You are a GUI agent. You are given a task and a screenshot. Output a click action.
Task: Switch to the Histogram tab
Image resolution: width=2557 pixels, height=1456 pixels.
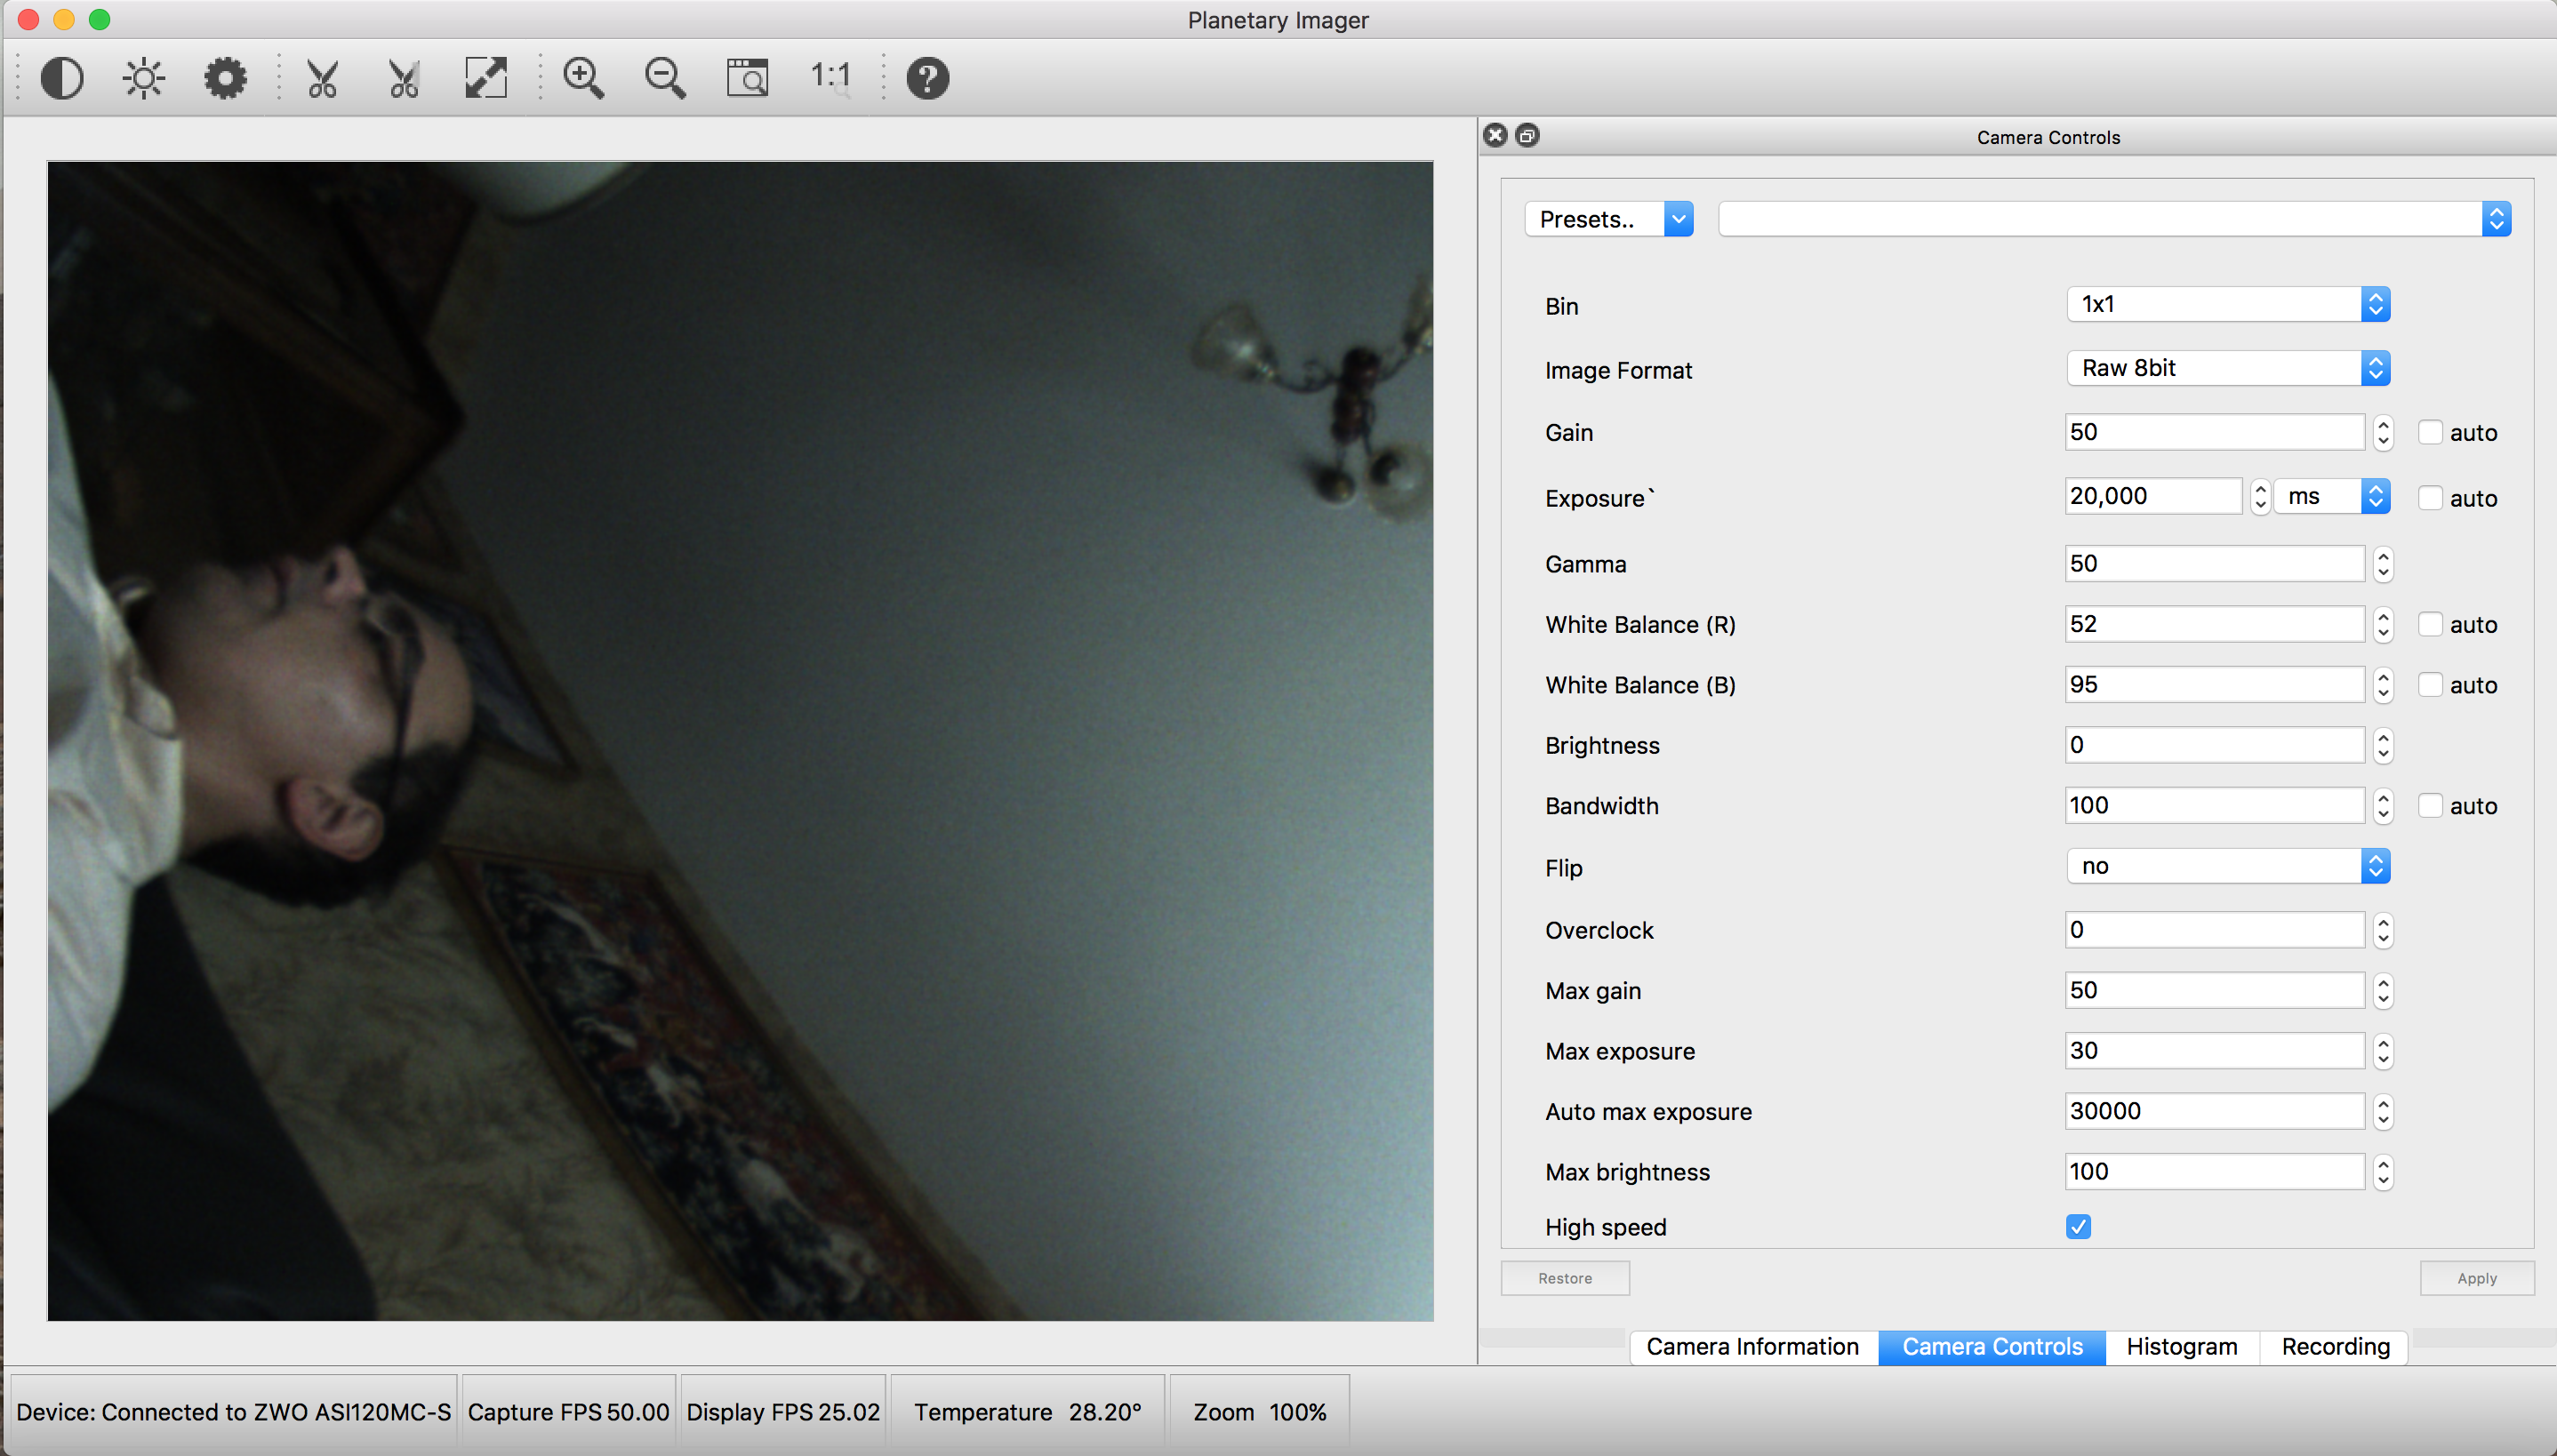coord(2181,1347)
